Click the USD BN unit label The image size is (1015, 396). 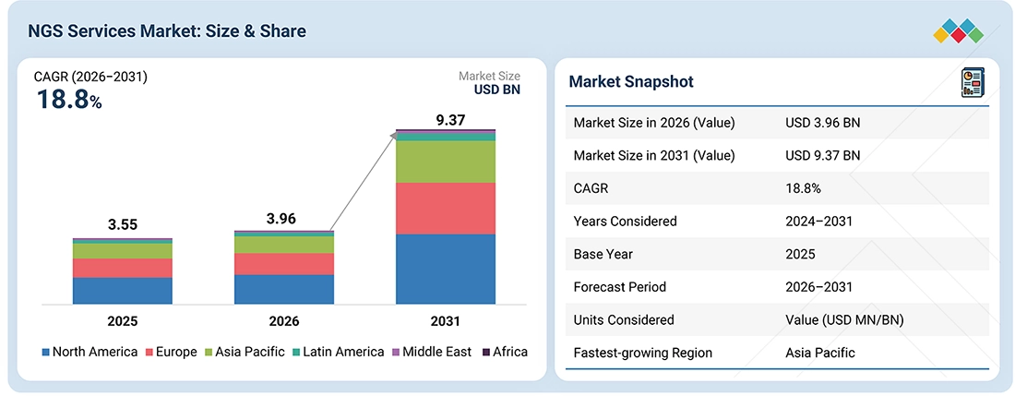coord(497,90)
